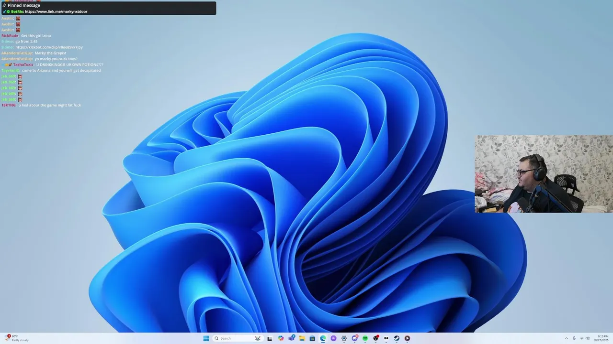Open Task View from the taskbar
The width and height of the screenshot is (613, 344).
(x=270, y=338)
